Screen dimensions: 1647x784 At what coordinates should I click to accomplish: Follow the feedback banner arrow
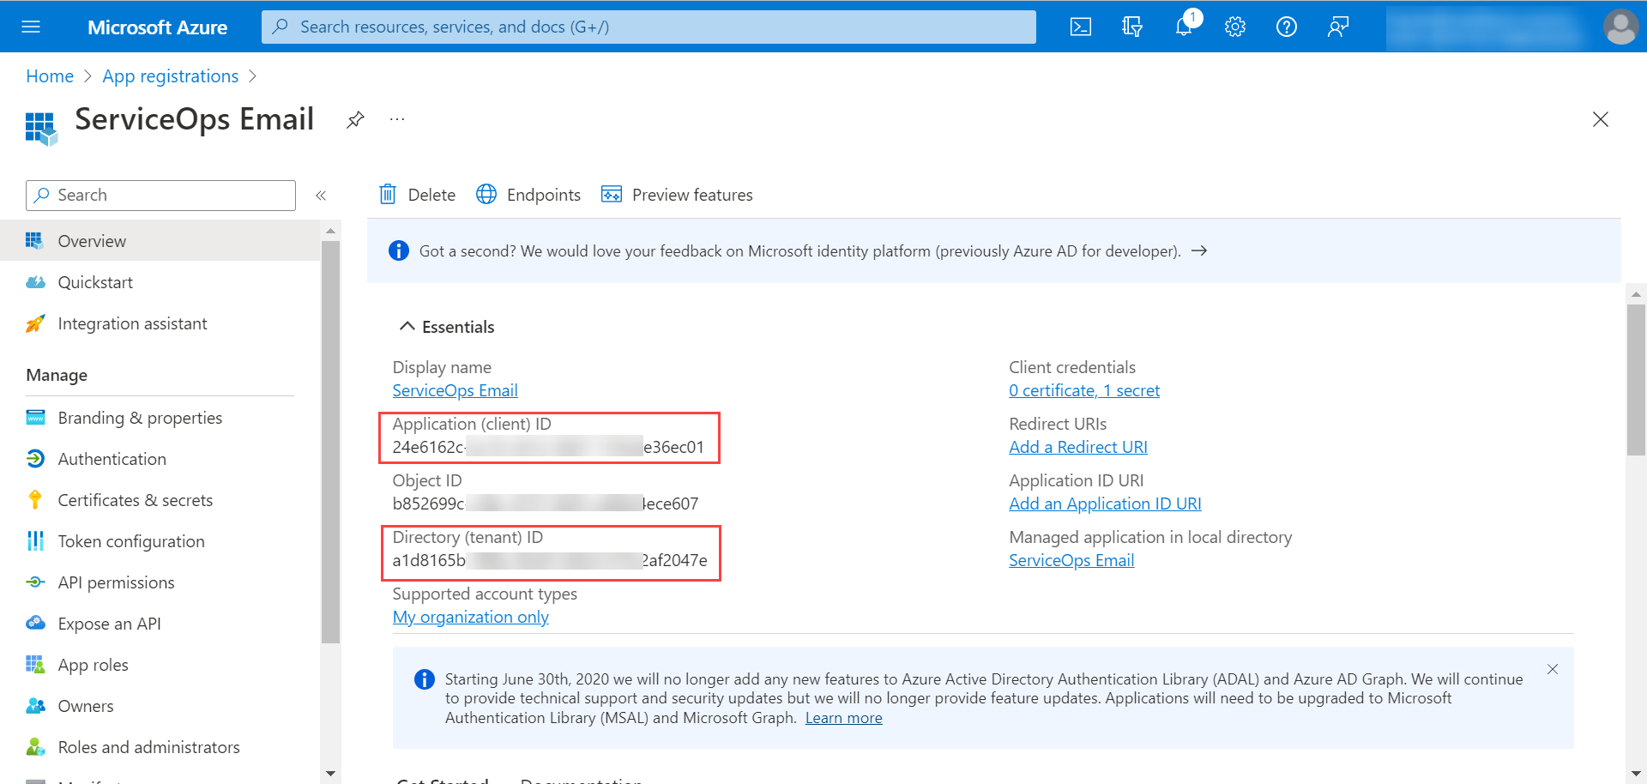(x=1199, y=250)
